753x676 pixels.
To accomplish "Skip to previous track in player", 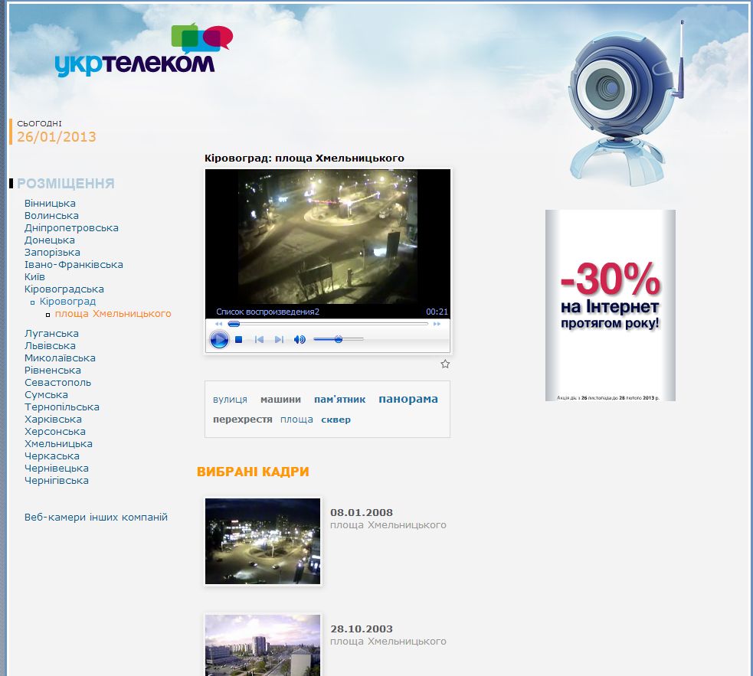I will (x=260, y=340).
